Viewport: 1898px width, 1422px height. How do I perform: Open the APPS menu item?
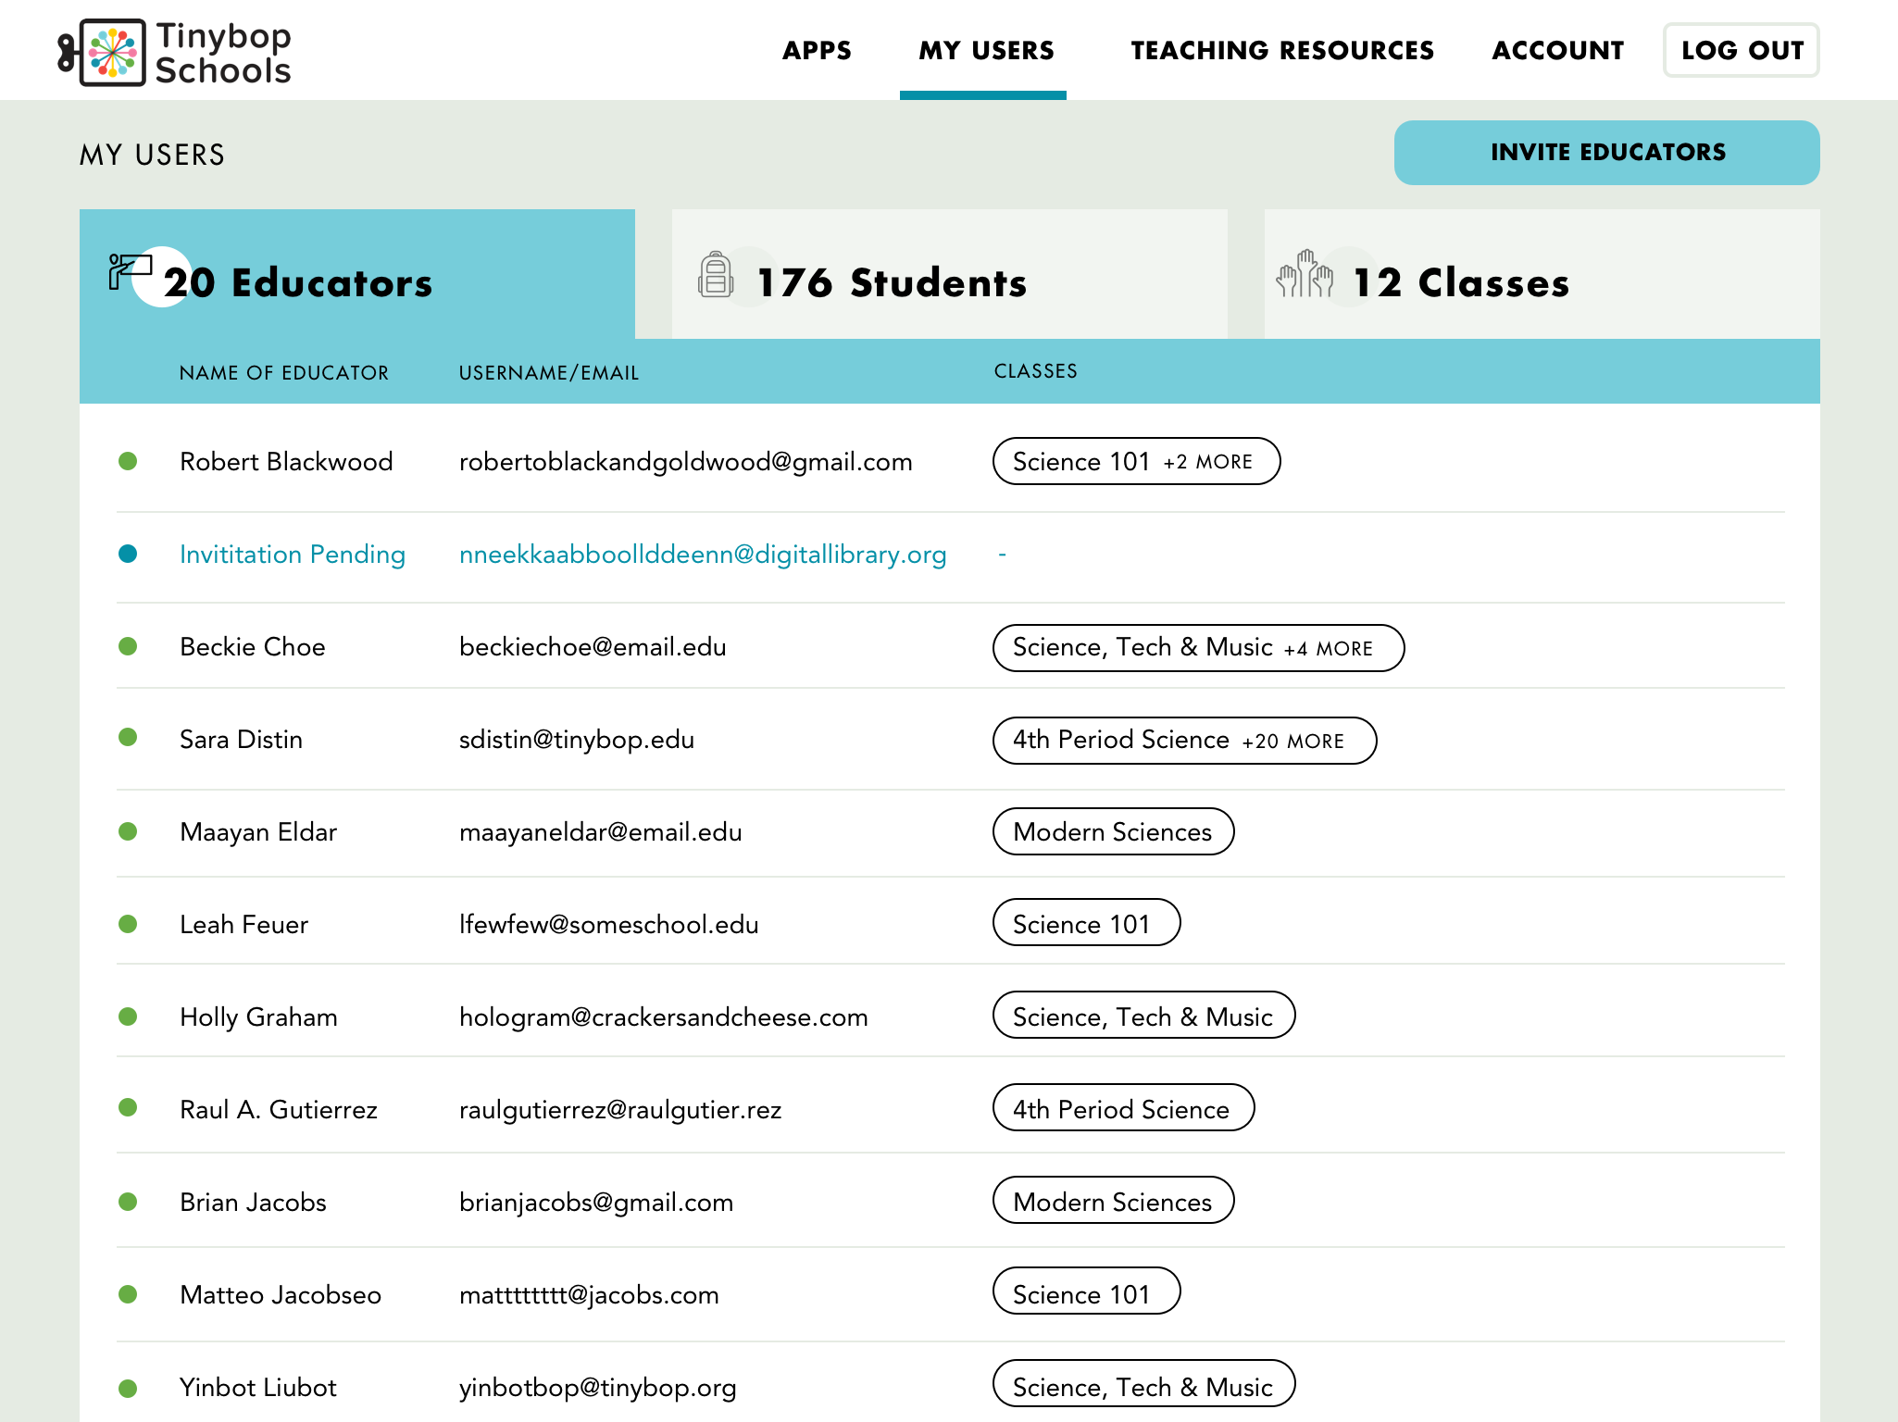tap(817, 50)
